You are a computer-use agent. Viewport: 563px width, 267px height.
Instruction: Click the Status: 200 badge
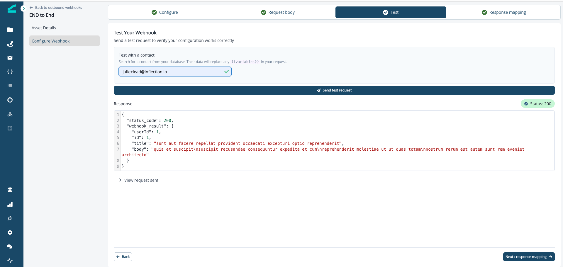538,104
